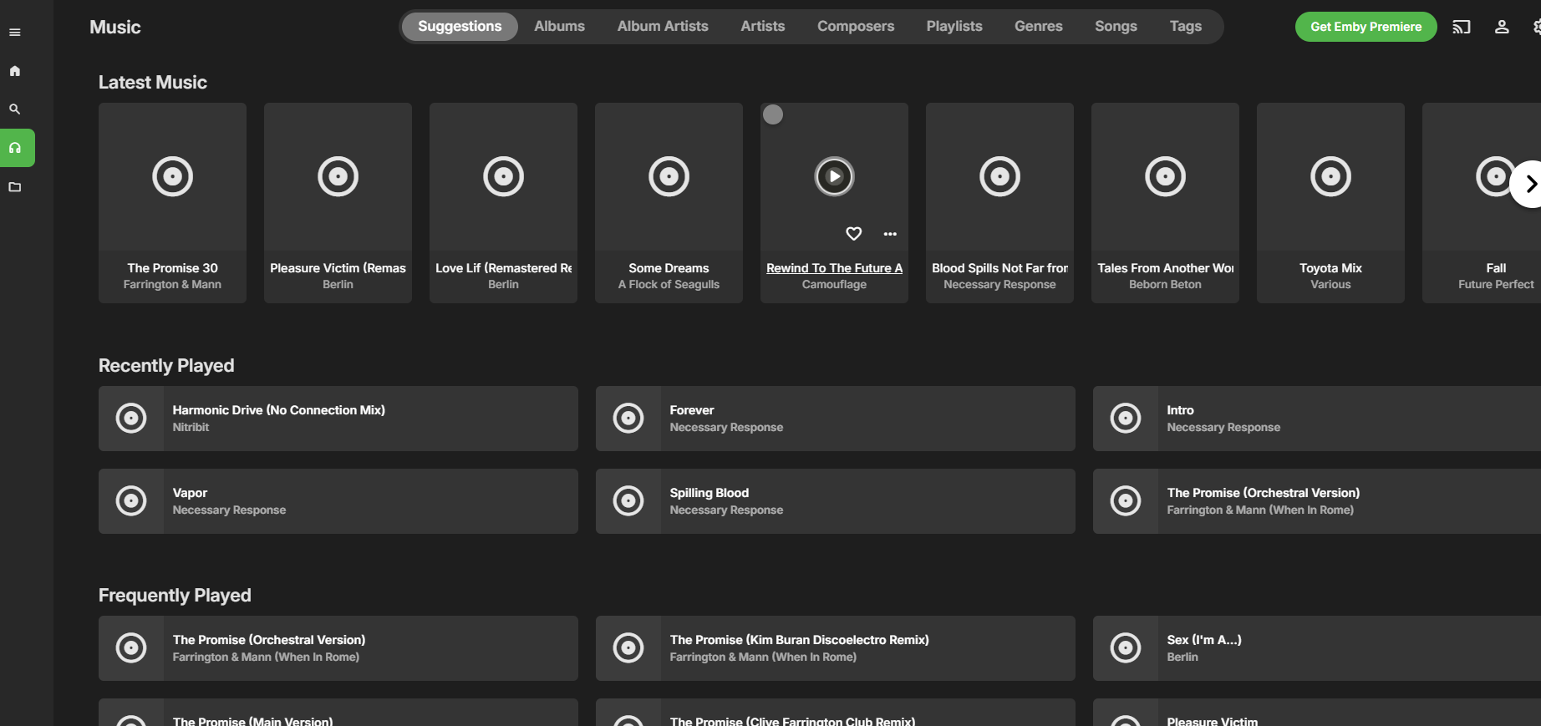Toggle selection circle on Camouflage album card
1541x726 pixels.
click(773, 114)
